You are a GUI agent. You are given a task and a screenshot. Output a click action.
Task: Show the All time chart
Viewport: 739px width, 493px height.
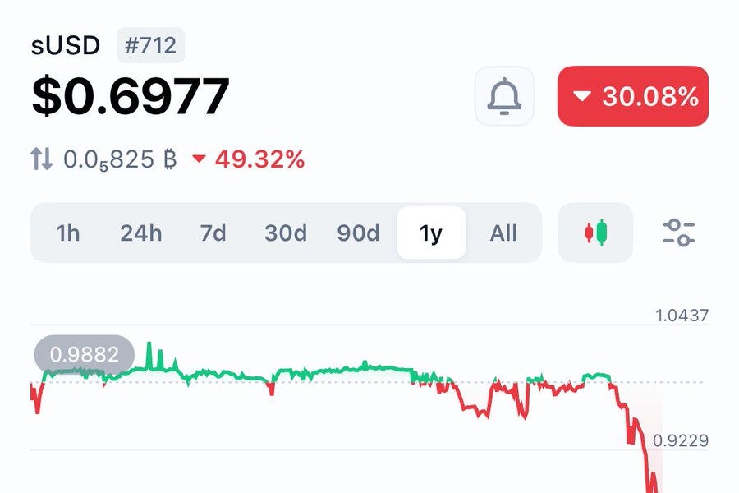[x=503, y=233]
